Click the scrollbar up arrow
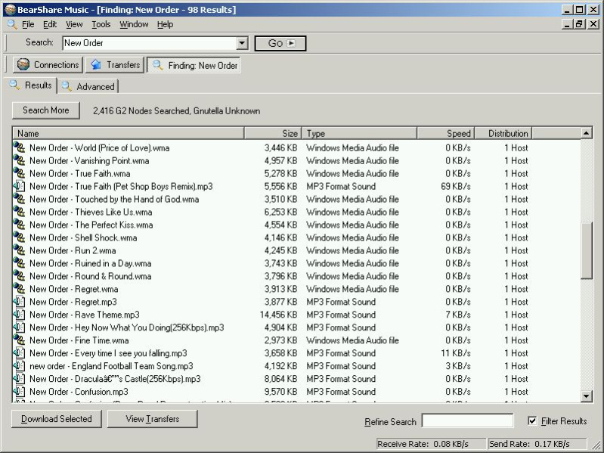The image size is (604, 453). [x=587, y=133]
